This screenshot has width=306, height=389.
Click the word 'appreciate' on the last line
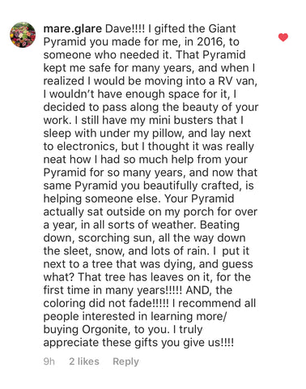tap(71, 343)
